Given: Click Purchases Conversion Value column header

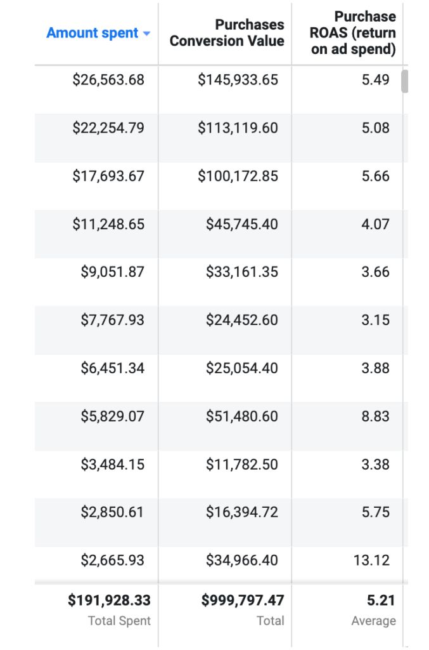Looking at the screenshot, I should 227,33.
